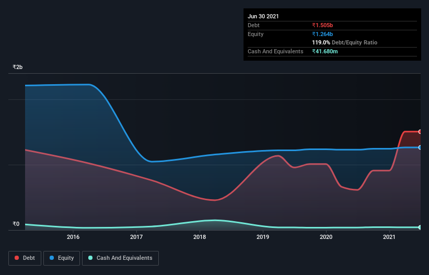Viewport: 429px width, 275px height.
Task: Toggle the Debt legend button
Action: point(25,258)
